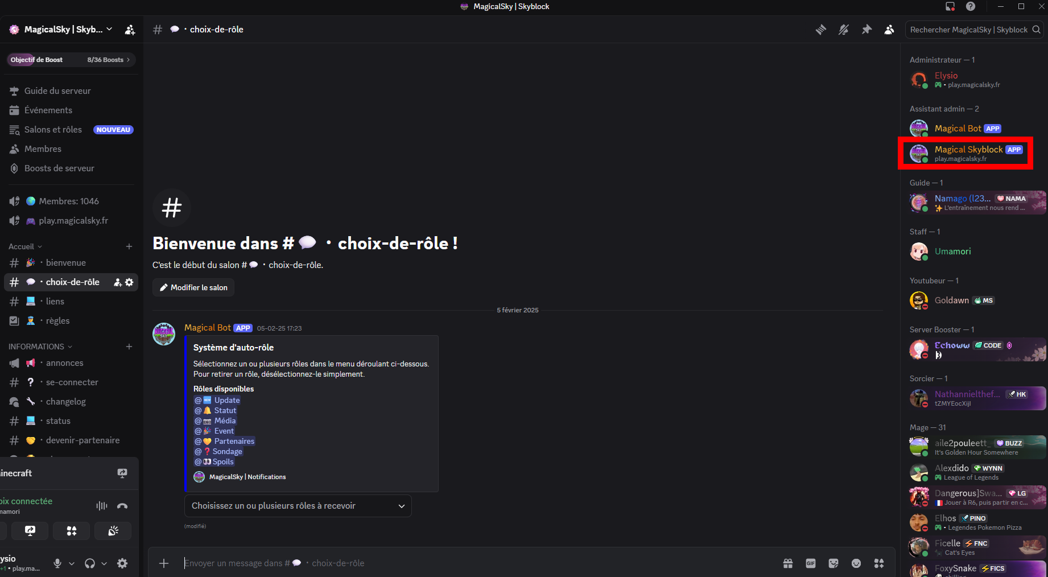Open the liens channel
The image size is (1048, 577).
(x=71, y=302)
